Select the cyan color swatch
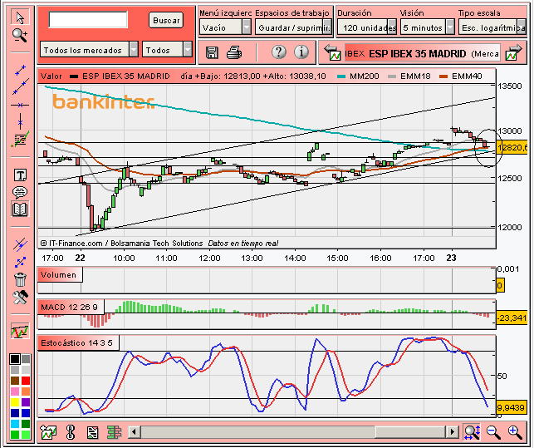534x448 pixels. pyautogui.click(x=15, y=424)
